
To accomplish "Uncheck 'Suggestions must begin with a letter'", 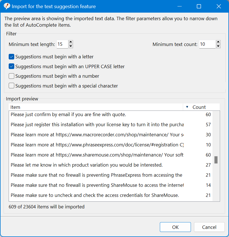I will click(x=11, y=57).
